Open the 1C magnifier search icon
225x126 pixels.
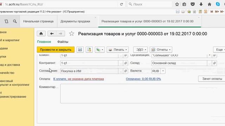[15, 21]
